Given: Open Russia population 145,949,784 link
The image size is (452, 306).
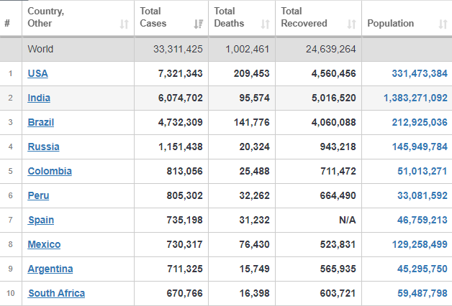Looking at the screenshot, I should (x=420, y=147).
